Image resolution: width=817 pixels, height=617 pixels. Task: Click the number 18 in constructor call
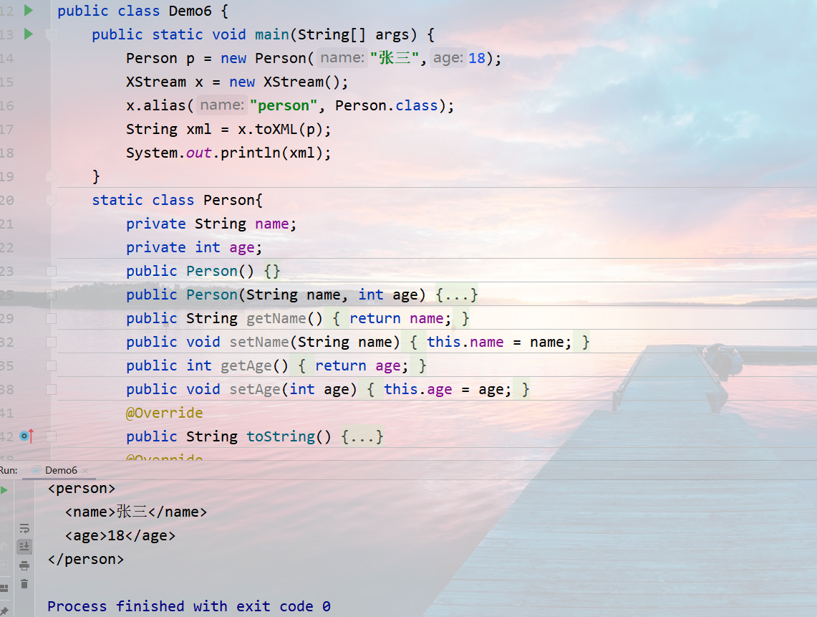pyautogui.click(x=477, y=58)
